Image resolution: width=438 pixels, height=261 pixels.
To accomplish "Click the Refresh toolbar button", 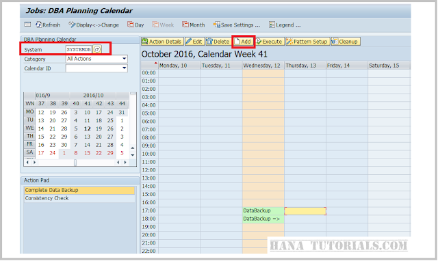I will coord(48,25).
